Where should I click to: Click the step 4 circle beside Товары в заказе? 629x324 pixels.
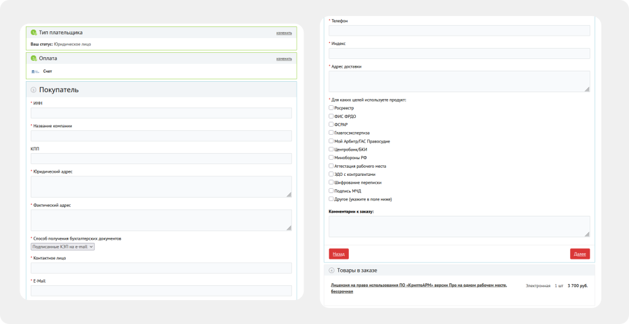[x=332, y=271]
